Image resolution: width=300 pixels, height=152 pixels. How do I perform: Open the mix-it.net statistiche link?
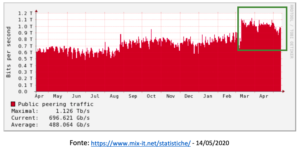[141, 143]
